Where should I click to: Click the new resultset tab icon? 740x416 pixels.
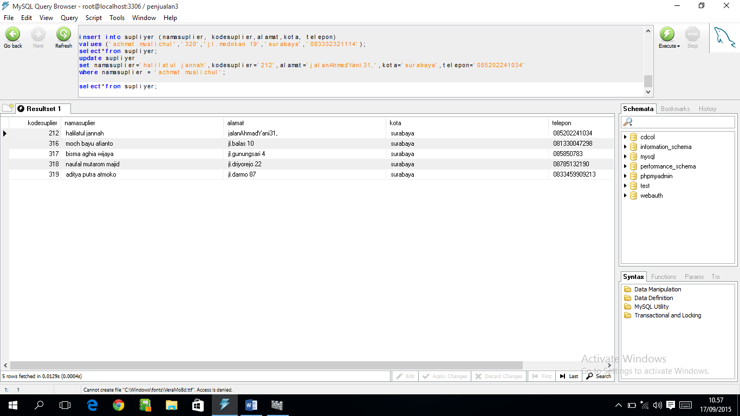8,108
